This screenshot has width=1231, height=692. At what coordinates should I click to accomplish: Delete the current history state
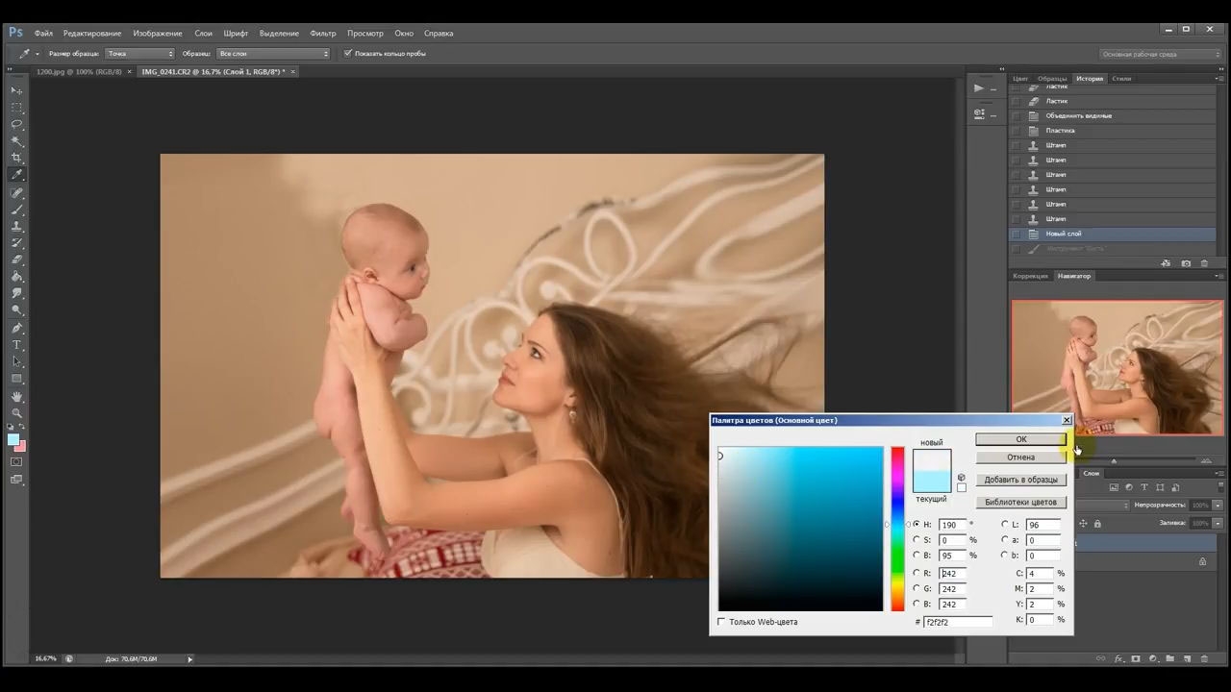click(x=1205, y=263)
